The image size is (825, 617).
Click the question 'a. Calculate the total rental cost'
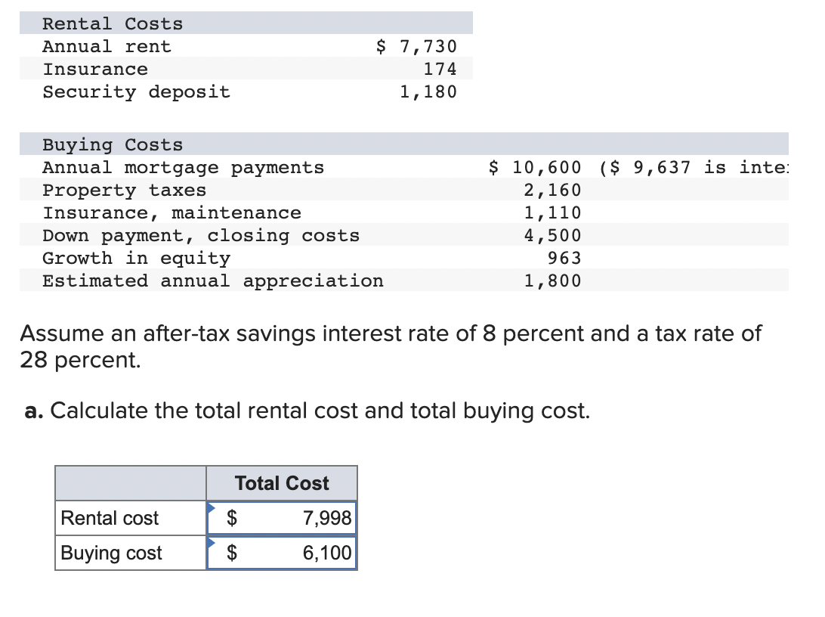(x=307, y=411)
